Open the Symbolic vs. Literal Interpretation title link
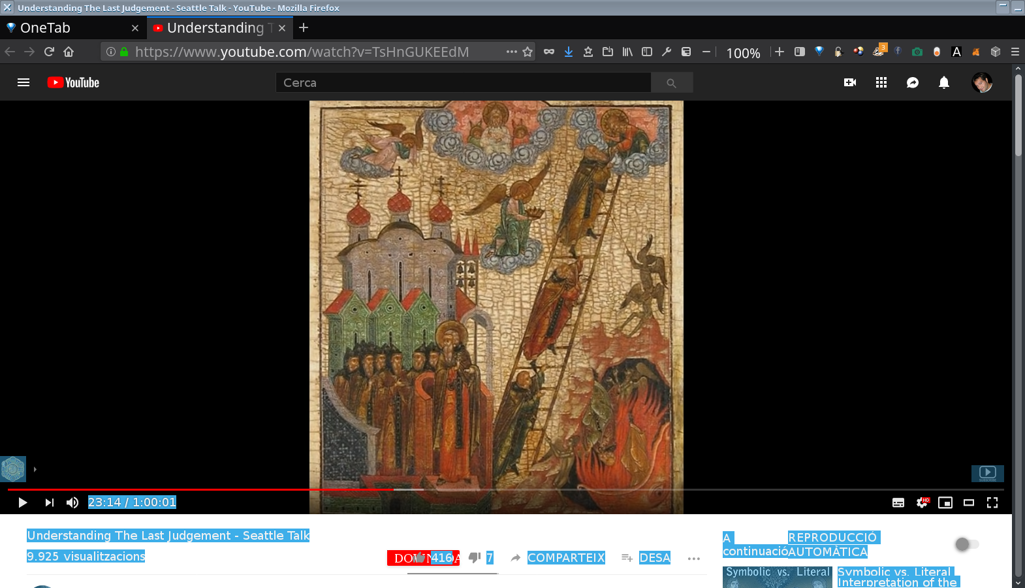Screen dimensions: 1025x588 coord(898,577)
